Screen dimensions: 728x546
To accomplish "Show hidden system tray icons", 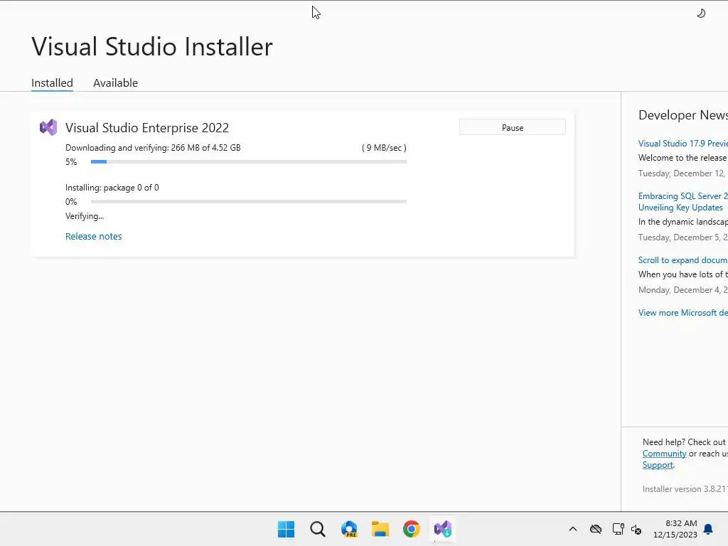I will click(573, 529).
